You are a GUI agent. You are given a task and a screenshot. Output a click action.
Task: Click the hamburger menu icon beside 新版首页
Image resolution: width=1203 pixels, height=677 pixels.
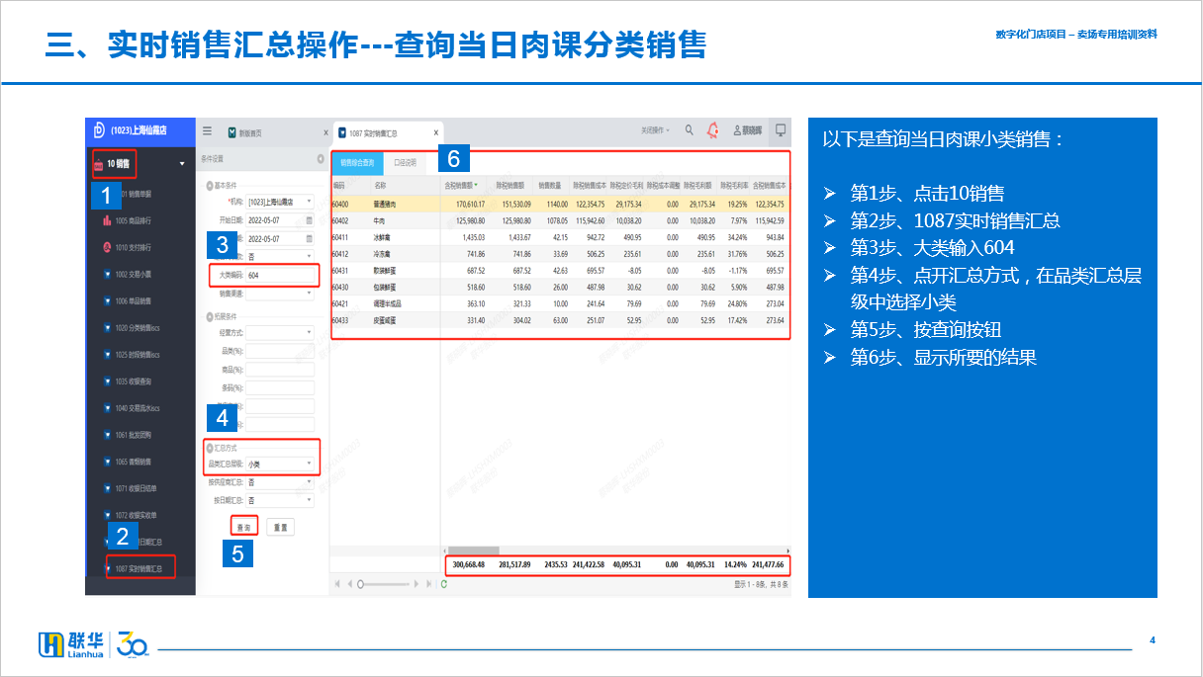coord(207,130)
